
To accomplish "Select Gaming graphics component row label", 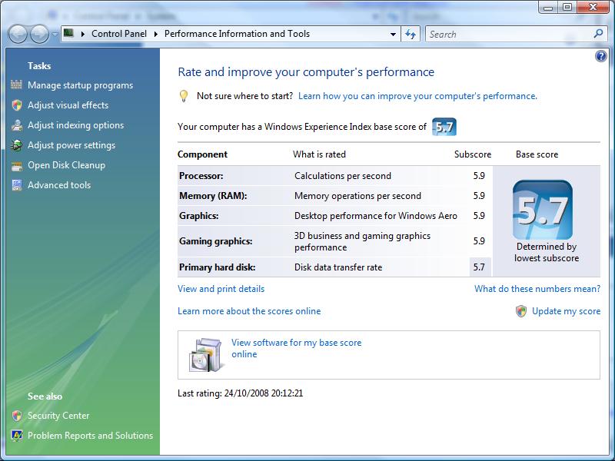I will coord(216,241).
